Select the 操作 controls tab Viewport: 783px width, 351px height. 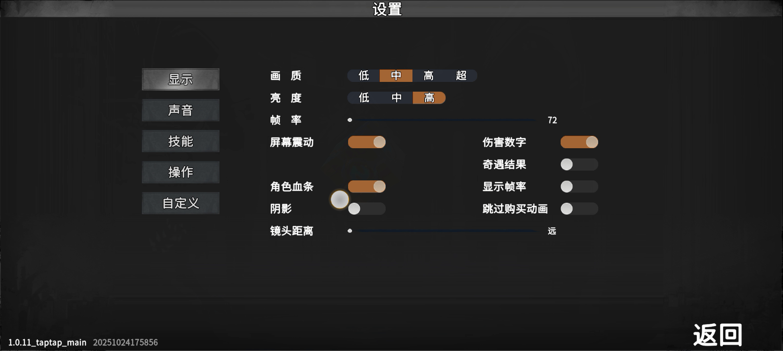tap(180, 172)
